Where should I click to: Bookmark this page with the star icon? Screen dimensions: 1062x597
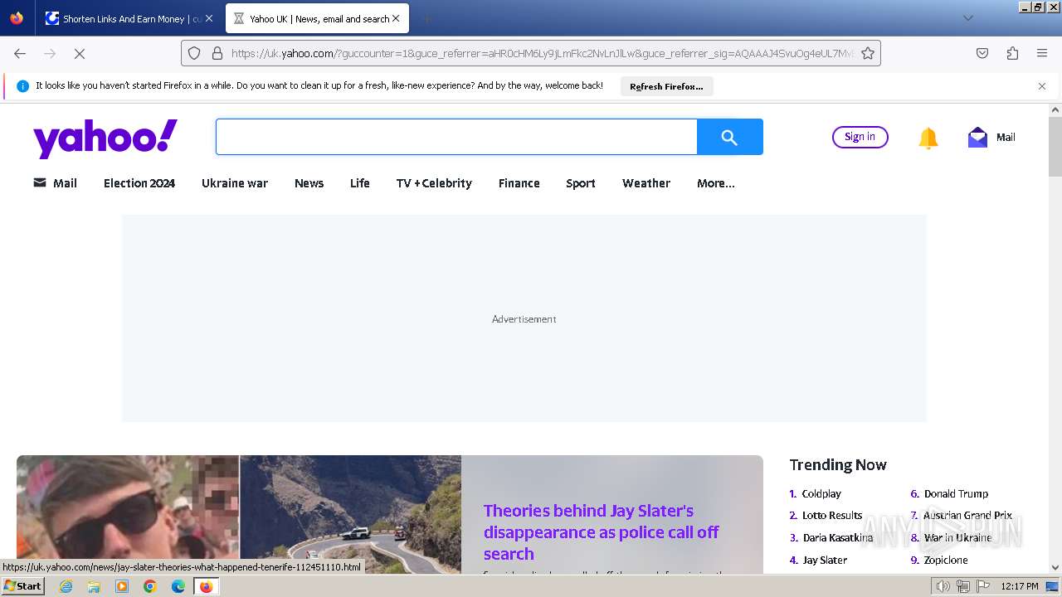pos(868,53)
